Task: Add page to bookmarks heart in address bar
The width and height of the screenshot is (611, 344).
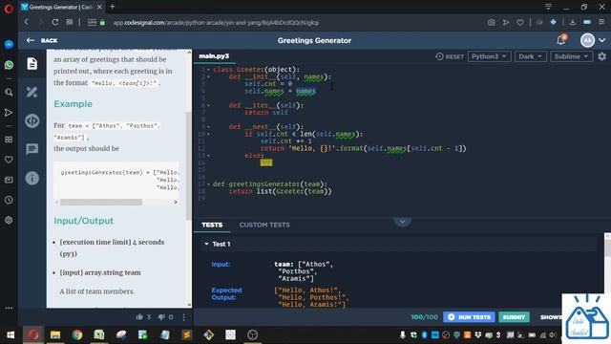Action: [x=520, y=22]
